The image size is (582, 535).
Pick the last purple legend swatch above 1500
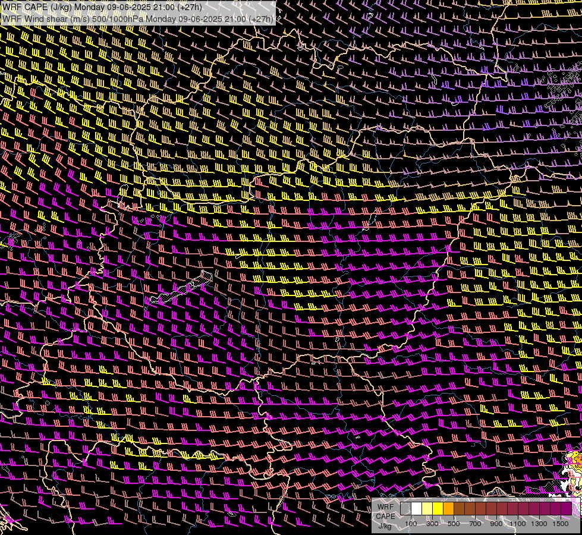click(567, 508)
